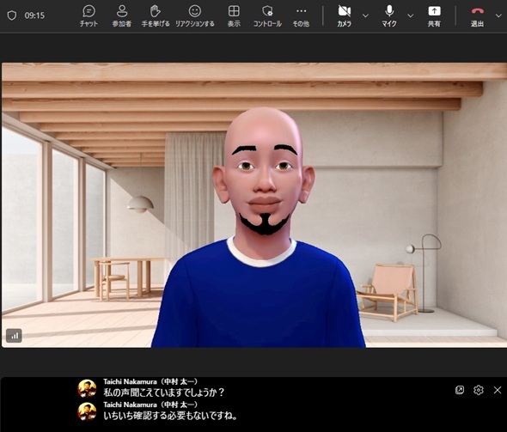Open the リアクションする reactions menu
Image resolution: width=507 pixels, height=432 pixels.
pyautogui.click(x=195, y=15)
